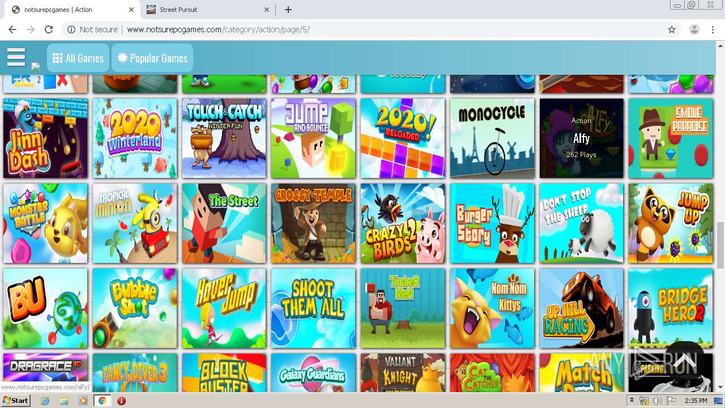Viewport: 725px width, 408px height.
Task: Play Burger Story game
Action: [492, 223]
